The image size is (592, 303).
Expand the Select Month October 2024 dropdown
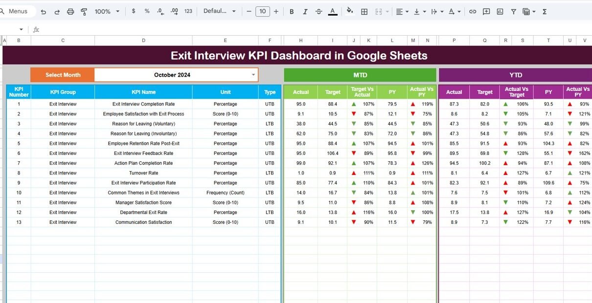click(x=253, y=75)
